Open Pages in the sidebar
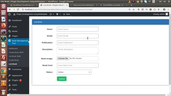 (x=15, y=36)
